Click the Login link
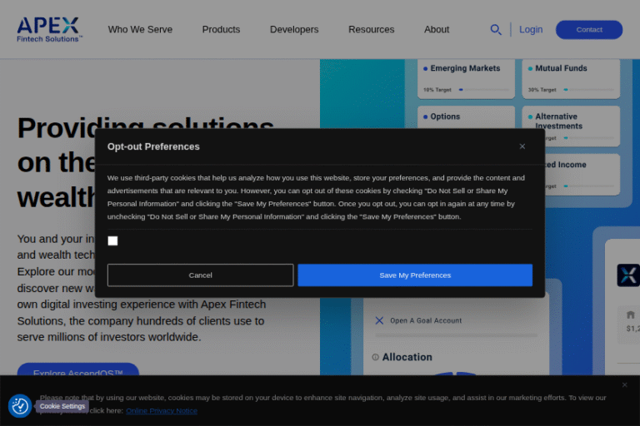Image resolution: width=640 pixels, height=426 pixels. [531, 29]
